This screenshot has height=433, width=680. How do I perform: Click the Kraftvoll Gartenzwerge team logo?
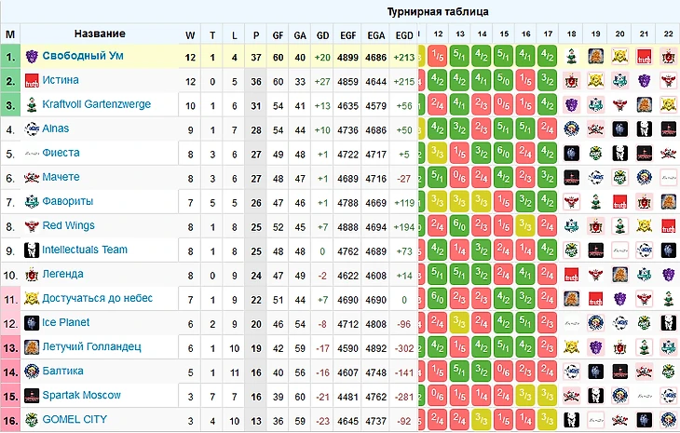pyautogui.click(x=31, y=105)
